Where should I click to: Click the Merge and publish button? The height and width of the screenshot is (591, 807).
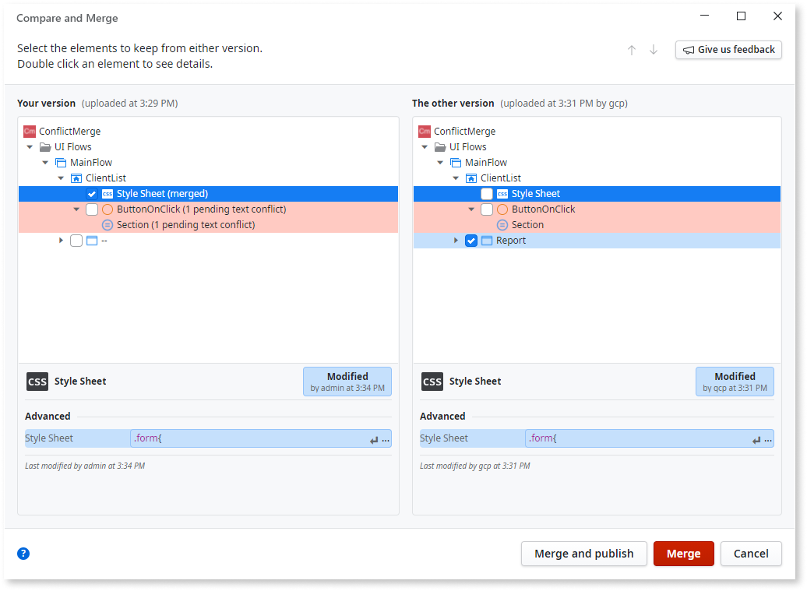pos(584,554)
